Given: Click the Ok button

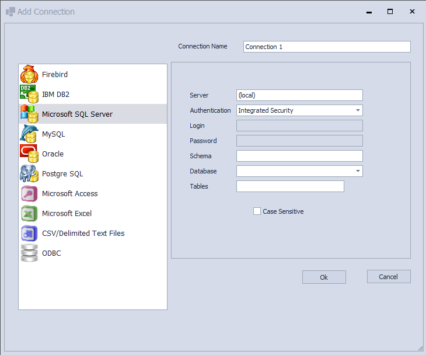Looking at the screenshot, I should [x=324, y=277].
